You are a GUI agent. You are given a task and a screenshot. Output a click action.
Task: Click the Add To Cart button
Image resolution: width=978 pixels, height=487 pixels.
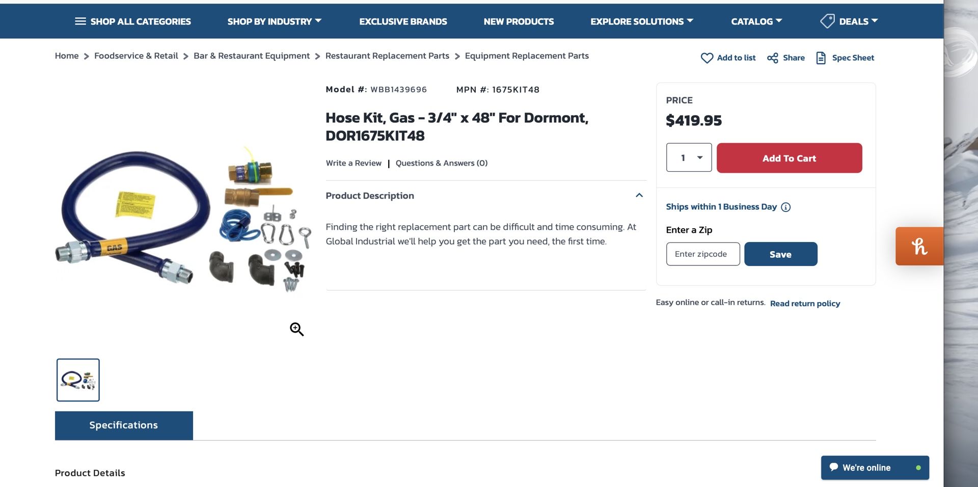click(x=789, y=158)
